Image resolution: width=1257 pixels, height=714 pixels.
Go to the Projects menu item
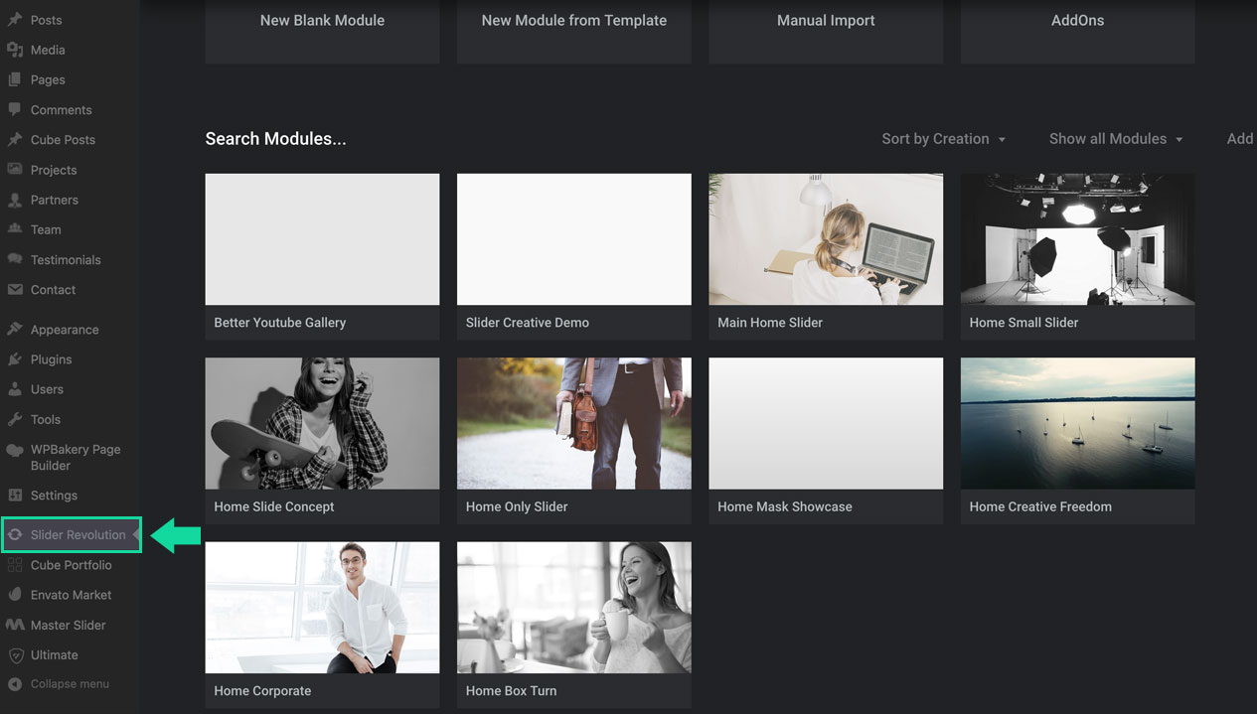click(x=54, y=170)
